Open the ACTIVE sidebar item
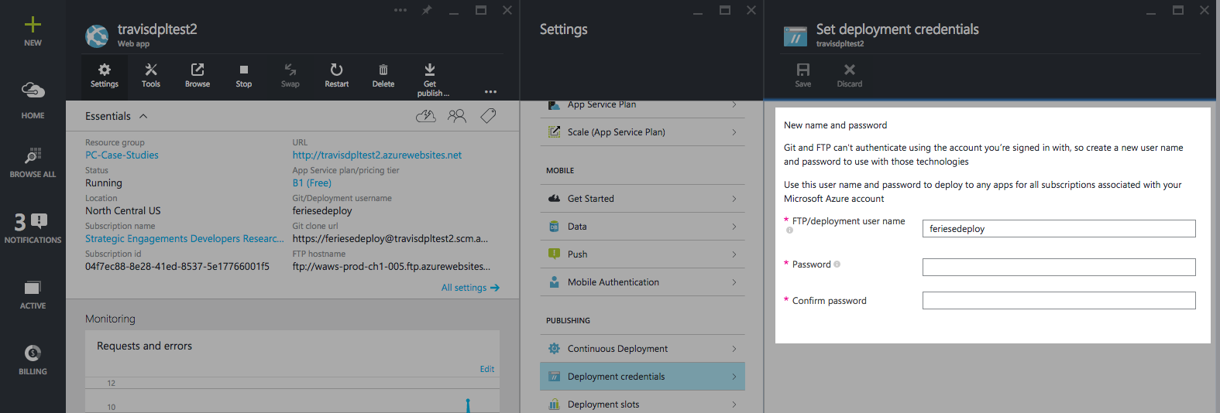 [x=33, y=295]
